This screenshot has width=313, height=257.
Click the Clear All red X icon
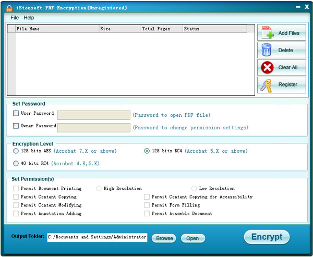click(x=267, y=67)
